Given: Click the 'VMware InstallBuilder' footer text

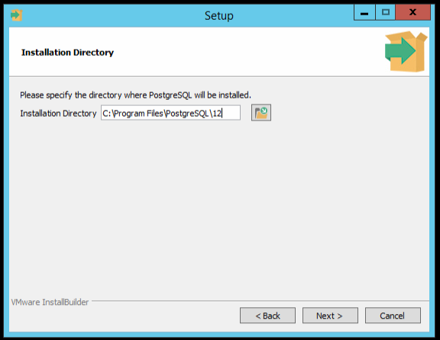Looking at the screenshot, I should coord(50,302).
